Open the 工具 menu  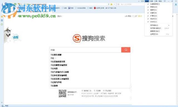pos(156,1)
